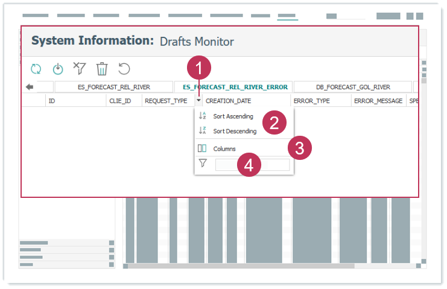The width and height of the screenshot is (447, 289).
Task: Clear filters using the crossed funnel icon
Action: pos(79,68)
